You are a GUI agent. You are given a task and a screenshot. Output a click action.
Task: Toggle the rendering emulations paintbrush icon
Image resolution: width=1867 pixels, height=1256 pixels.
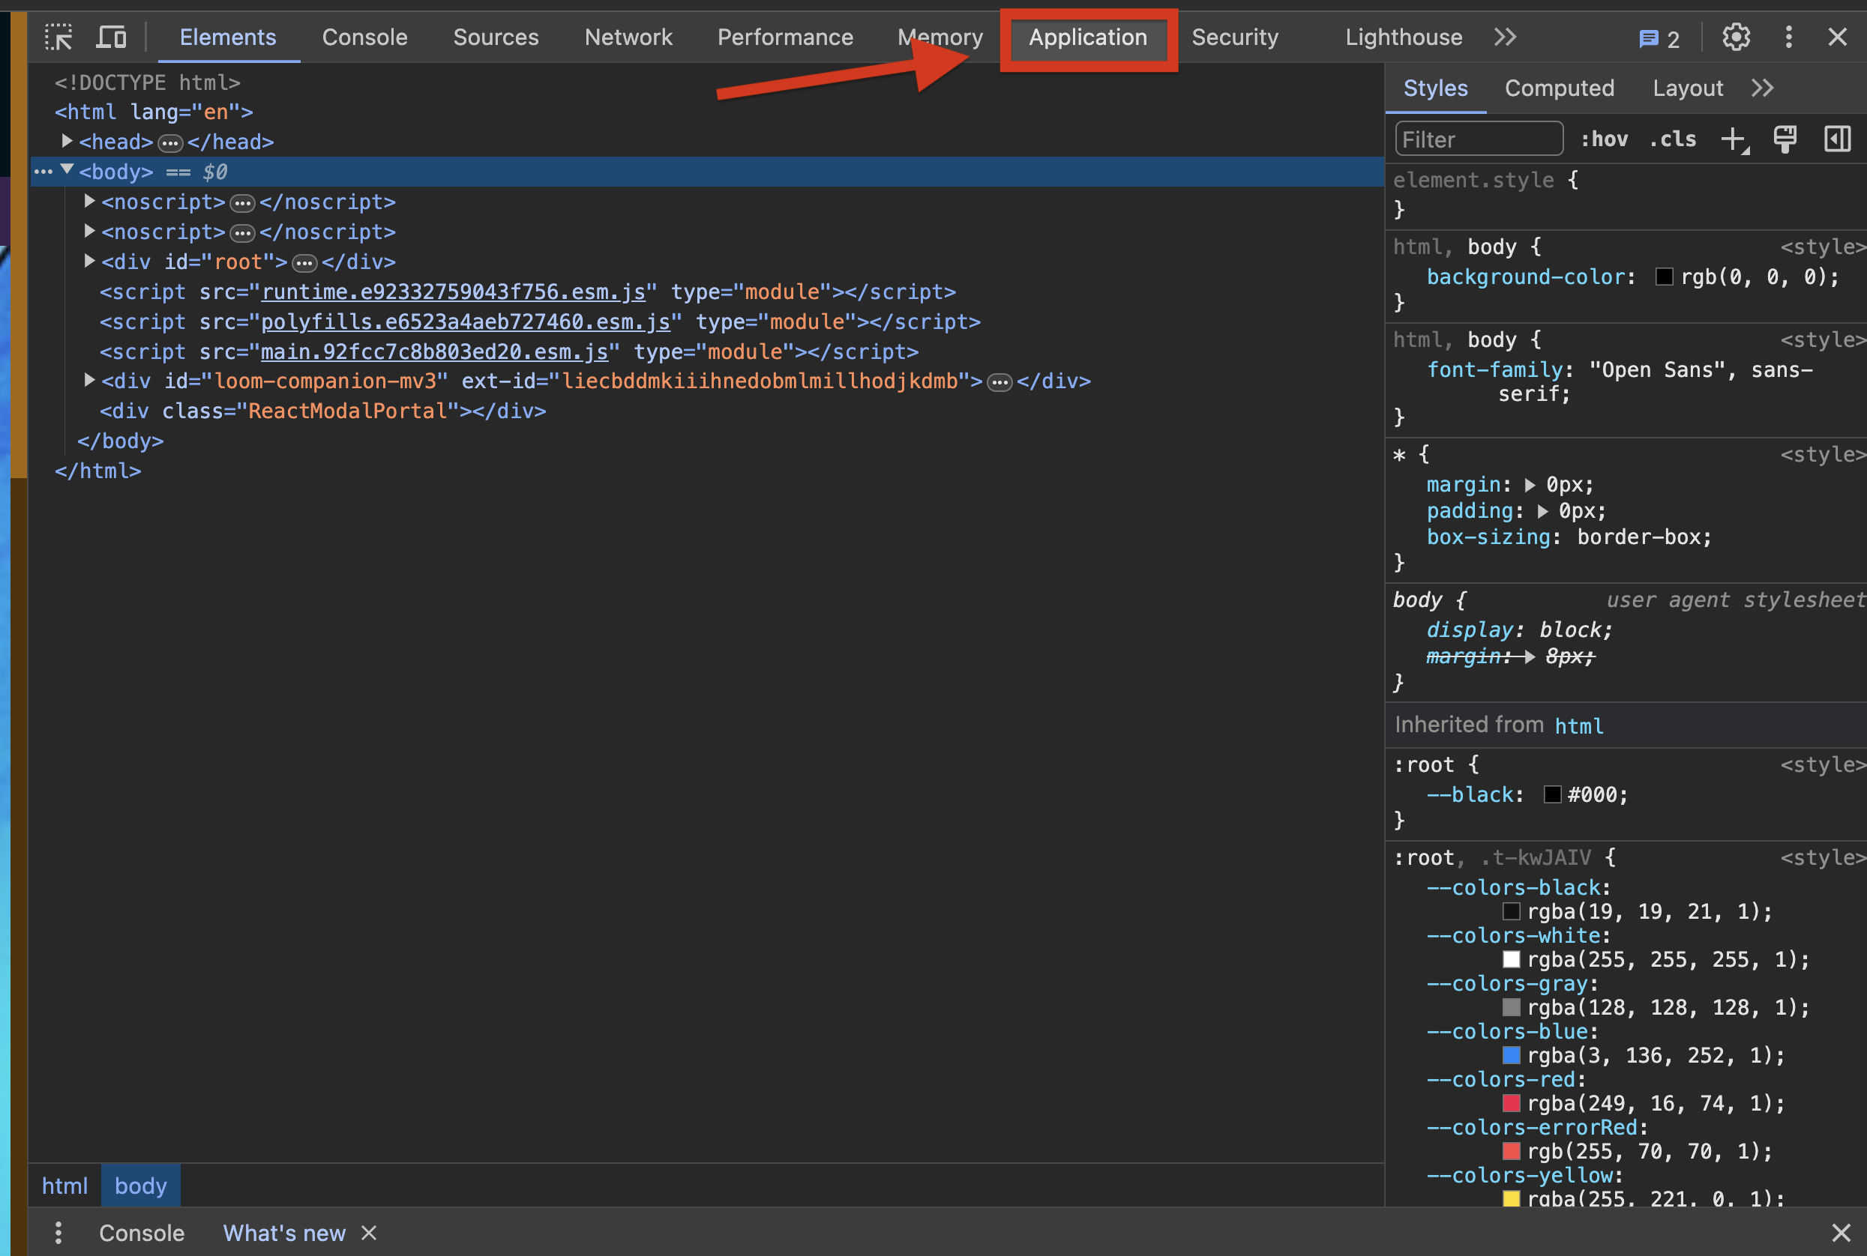pos(1785,139)
